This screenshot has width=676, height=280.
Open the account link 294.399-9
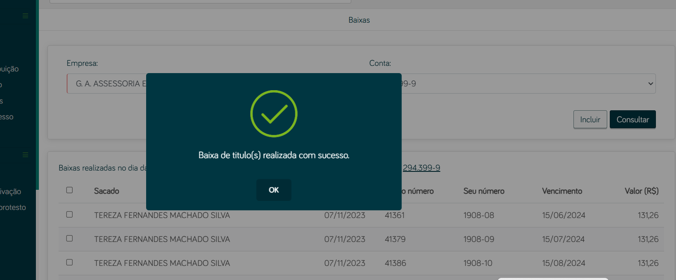(x=421, y=168)
